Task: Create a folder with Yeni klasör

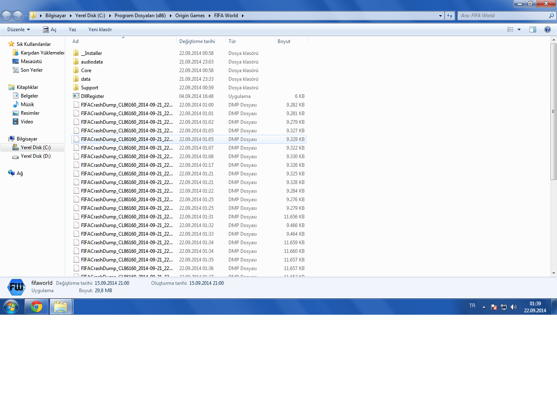Action: tap(100, 30)
